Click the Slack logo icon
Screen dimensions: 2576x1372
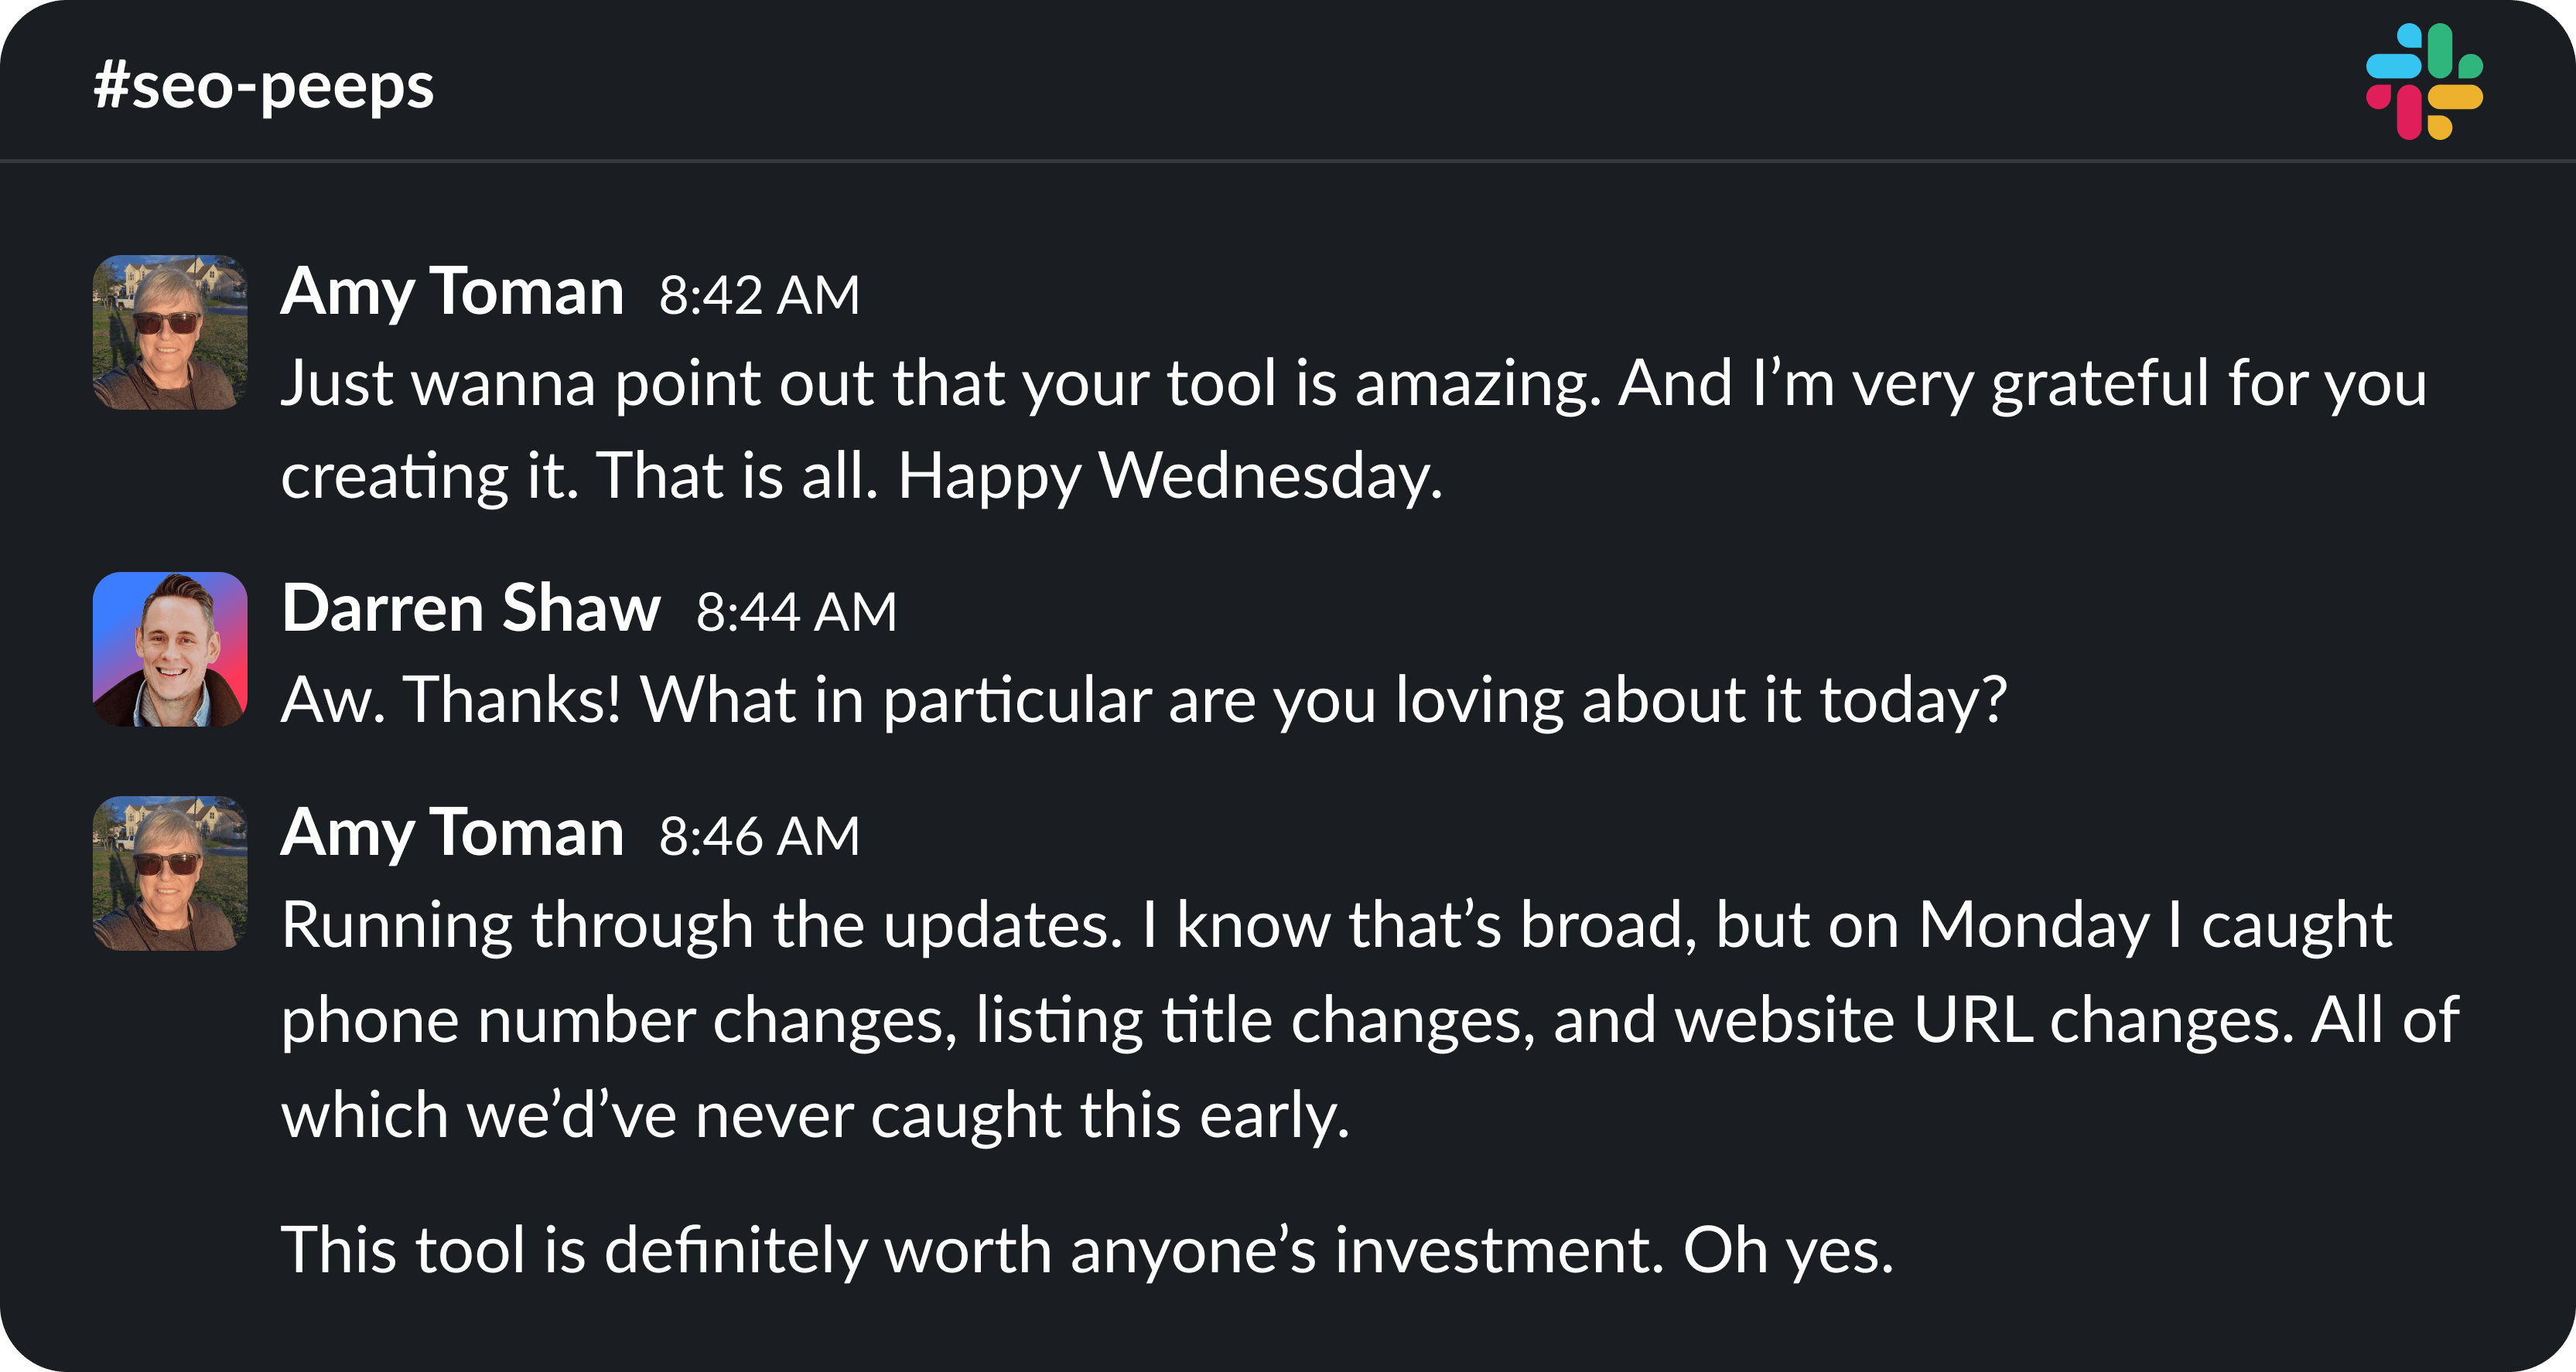pyautogui.click(x=2423, y=82)
